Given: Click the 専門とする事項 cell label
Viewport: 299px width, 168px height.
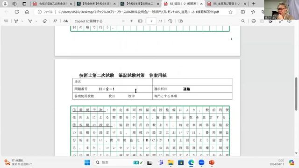Looking at the screenshot, I should (x=165, y=96).
